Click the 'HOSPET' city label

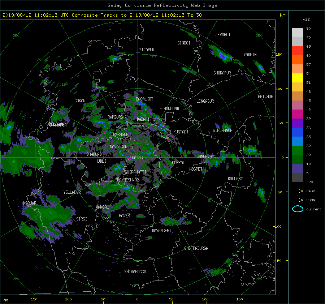(196, 169)
